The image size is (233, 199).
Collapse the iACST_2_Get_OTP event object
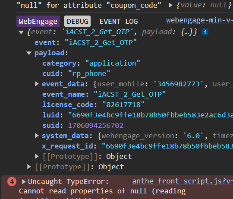point(21,32)
